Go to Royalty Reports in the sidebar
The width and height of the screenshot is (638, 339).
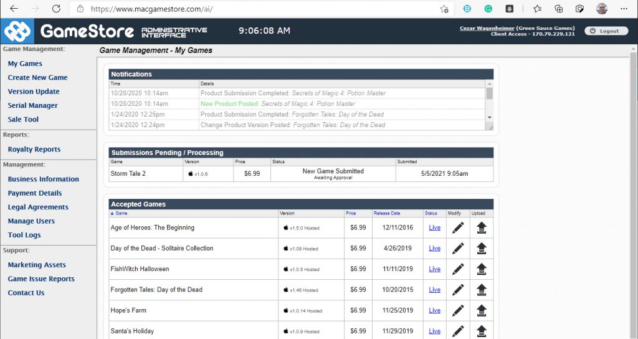click(x=34, y=150)
